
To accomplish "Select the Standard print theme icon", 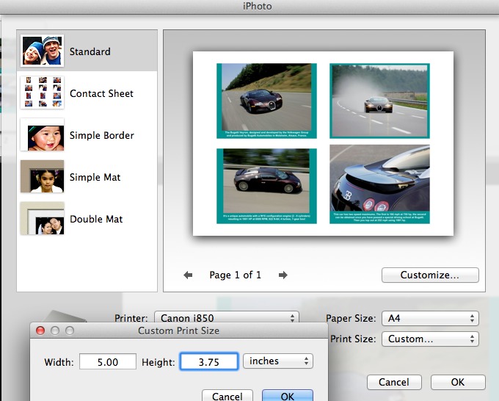I will click(x=42, y=51).
